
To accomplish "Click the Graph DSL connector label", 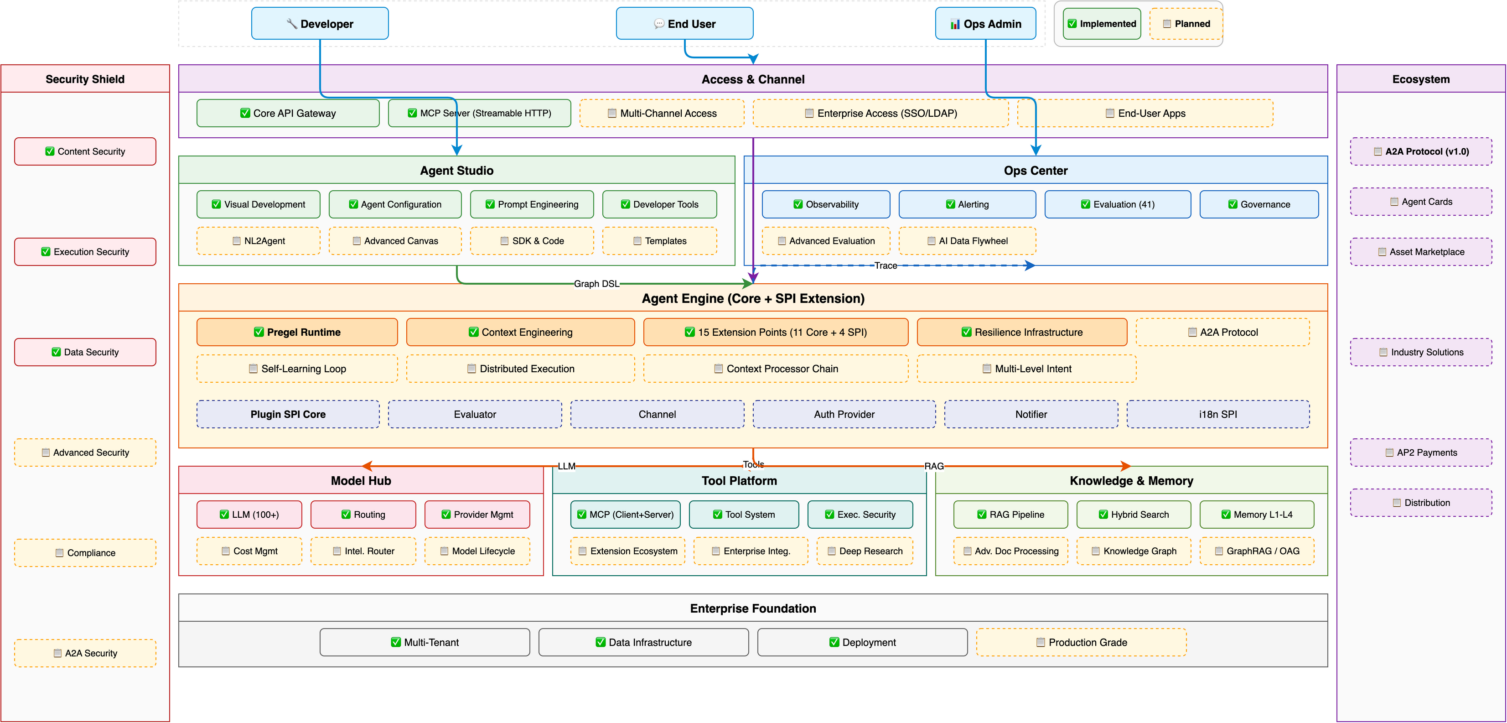I will [x=596, y=283].
